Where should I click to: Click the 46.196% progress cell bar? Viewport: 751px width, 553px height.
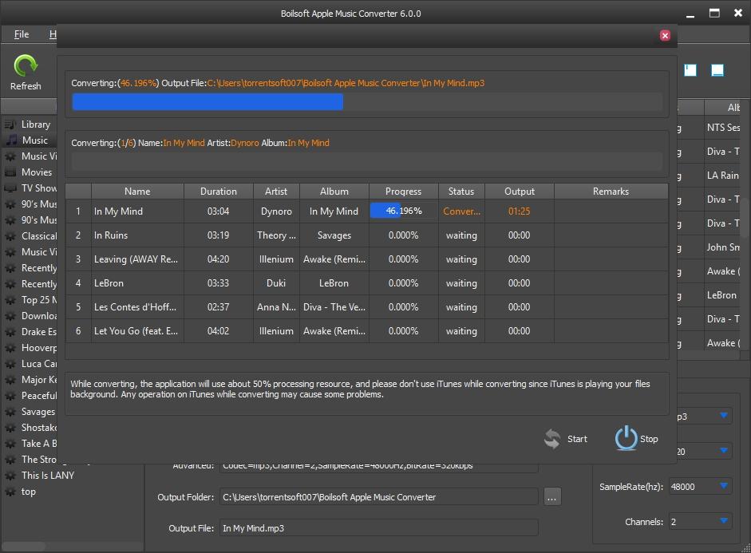click(403, 211)
